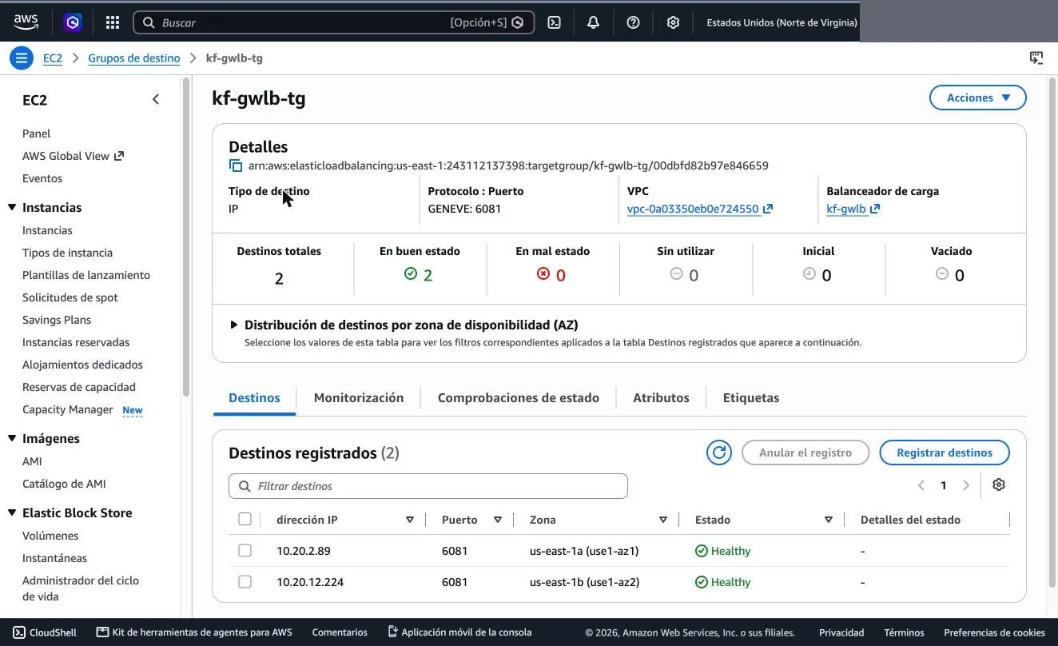Click the En buen estado count 2
Screen dimensions: 1058x646
tap(428, 275)
